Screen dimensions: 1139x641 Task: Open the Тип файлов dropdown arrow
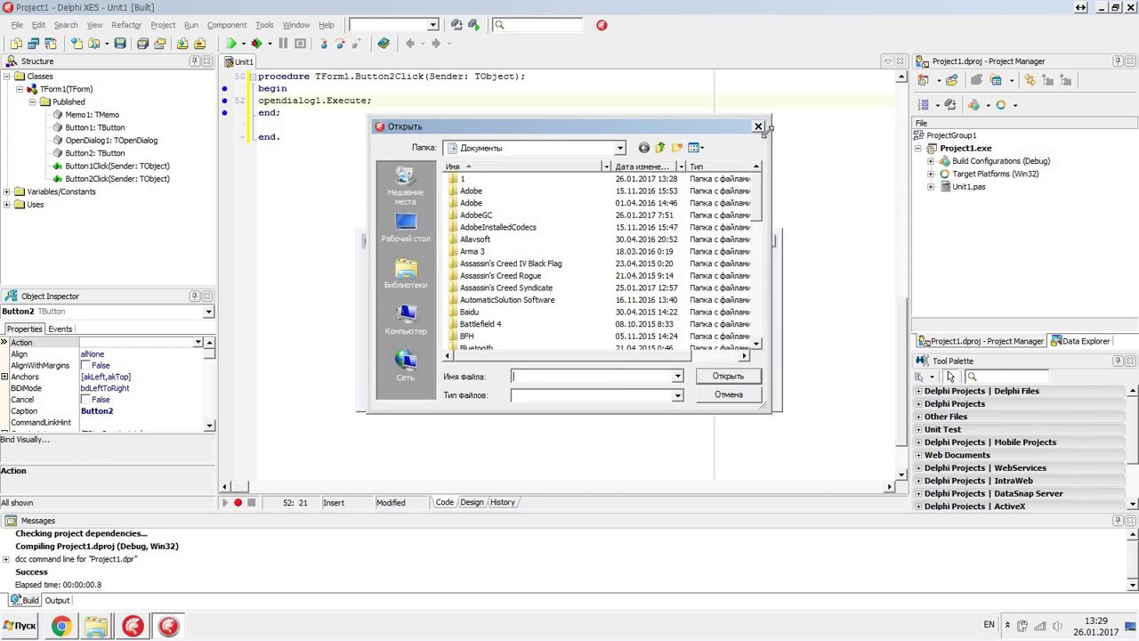click(677, 395)
